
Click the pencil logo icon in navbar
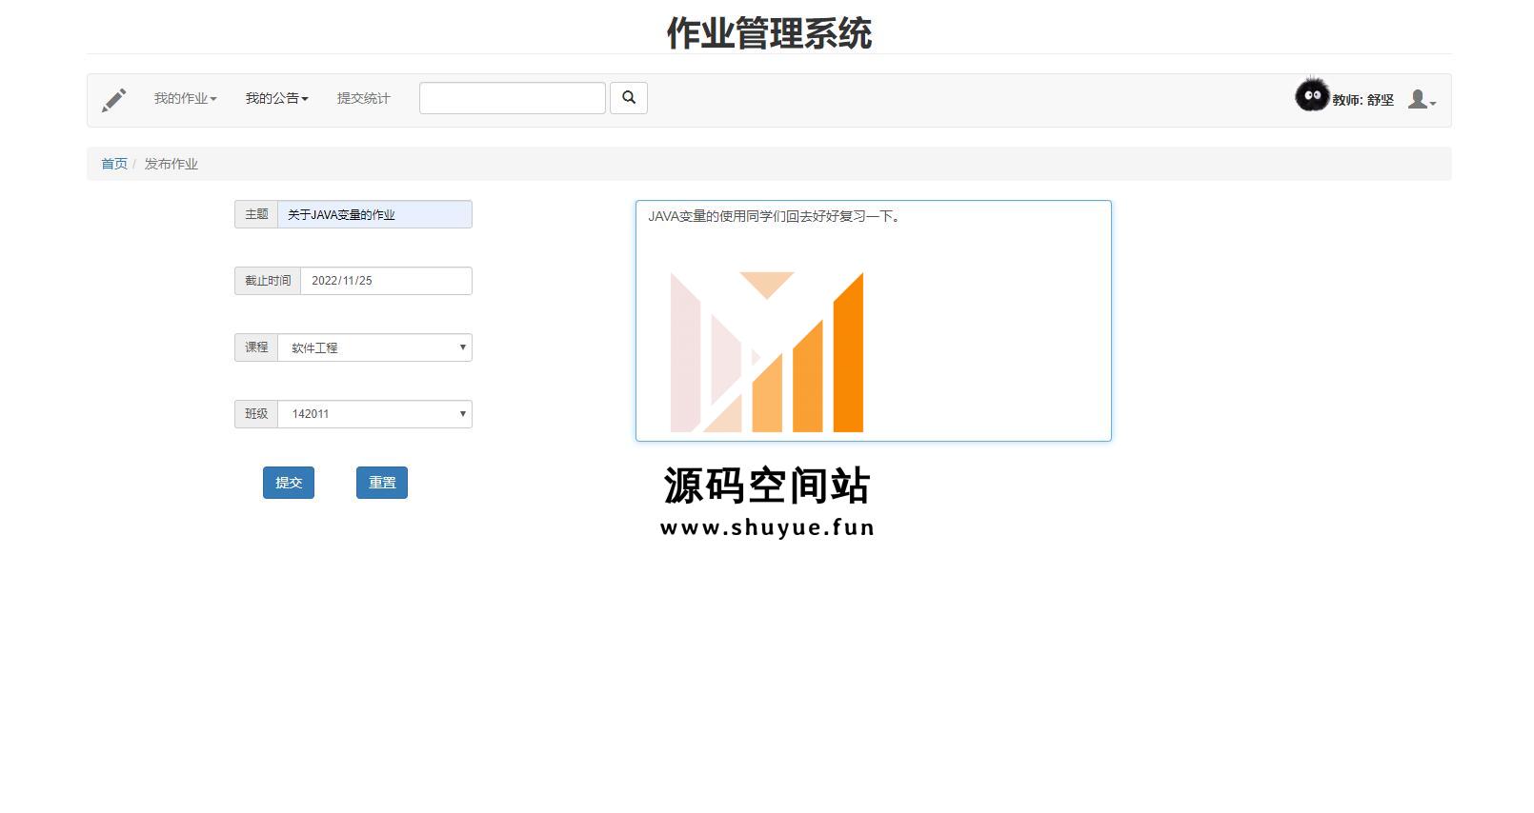click(x=114, y=100)
